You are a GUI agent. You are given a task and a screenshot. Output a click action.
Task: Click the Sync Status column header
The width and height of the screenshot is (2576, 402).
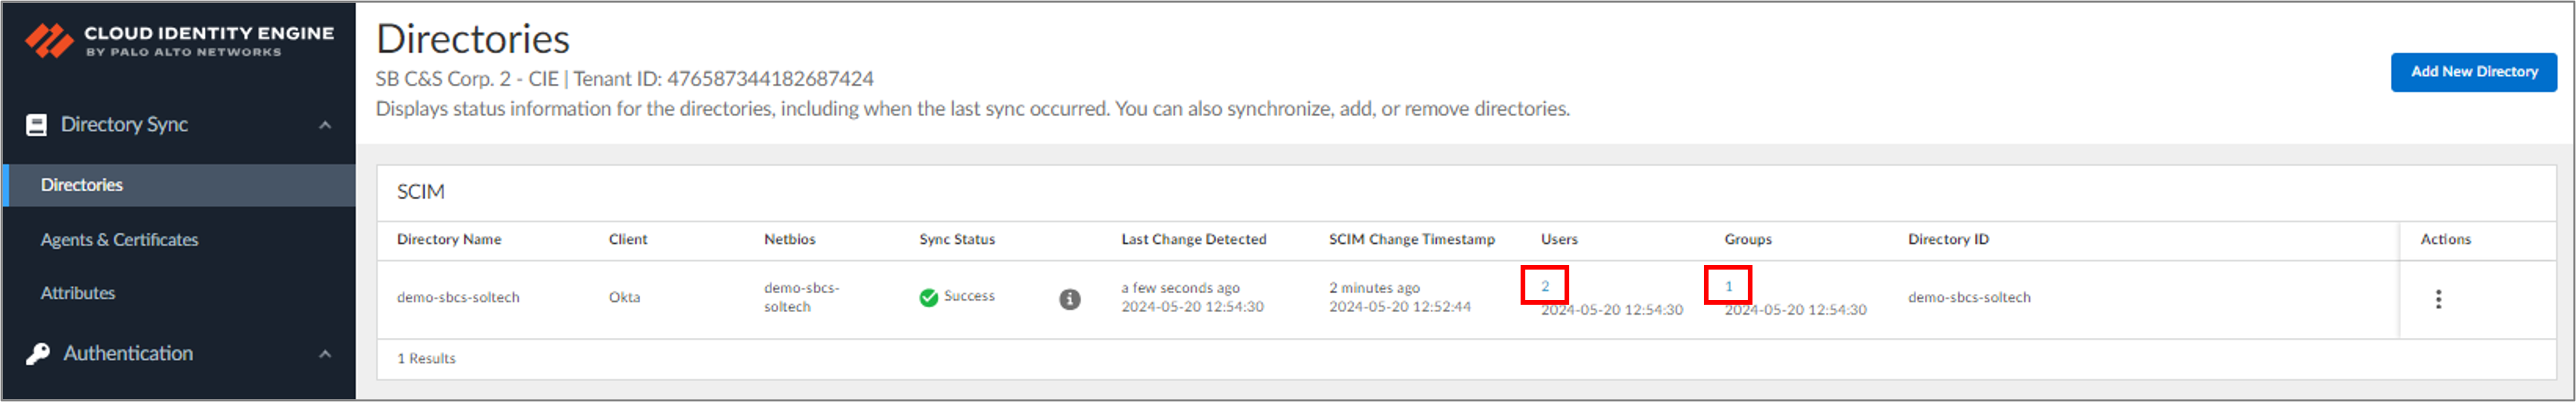[x=957, y=239]
